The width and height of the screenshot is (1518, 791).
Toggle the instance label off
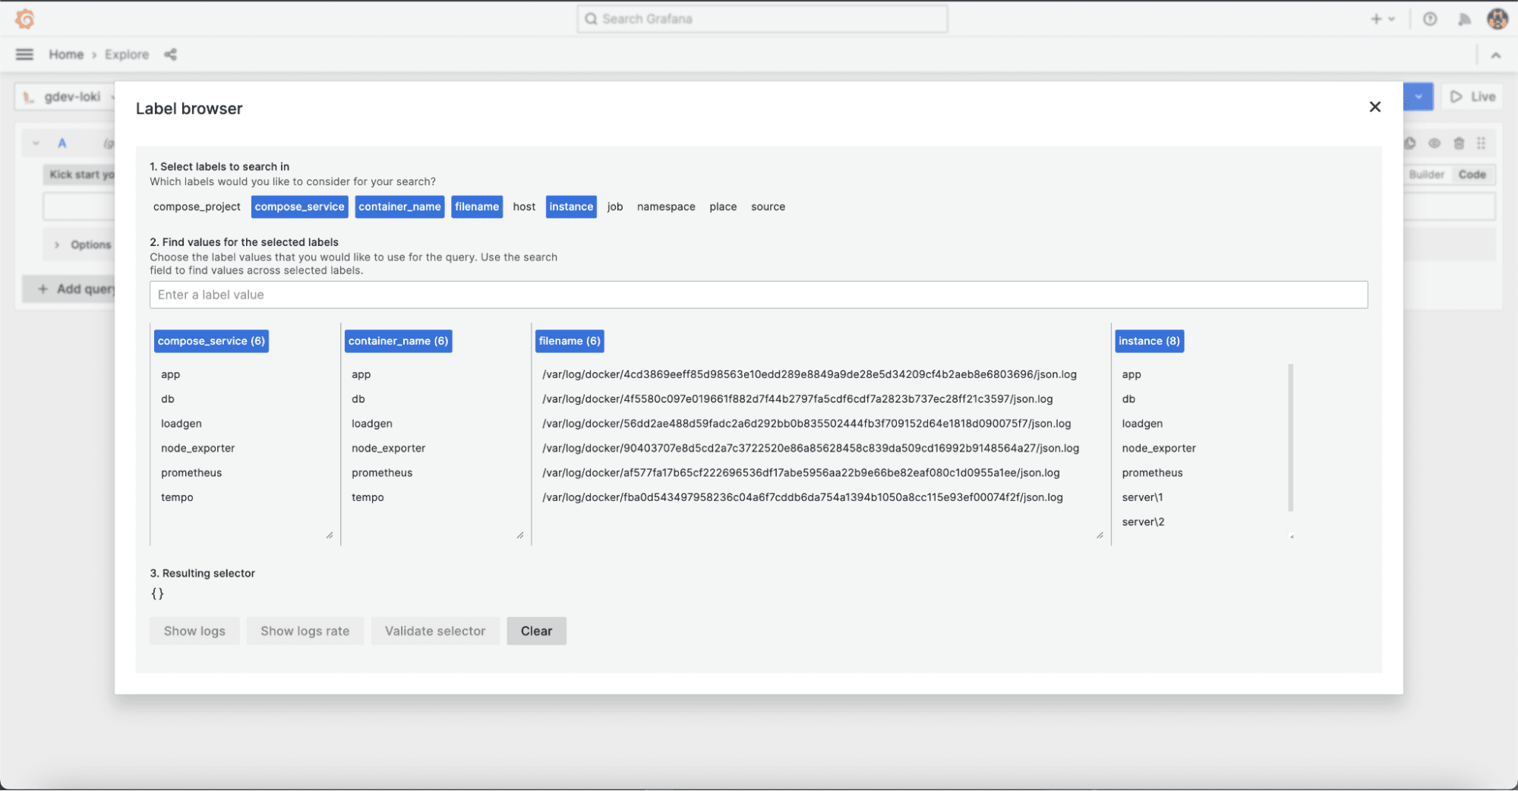point(571,206)
